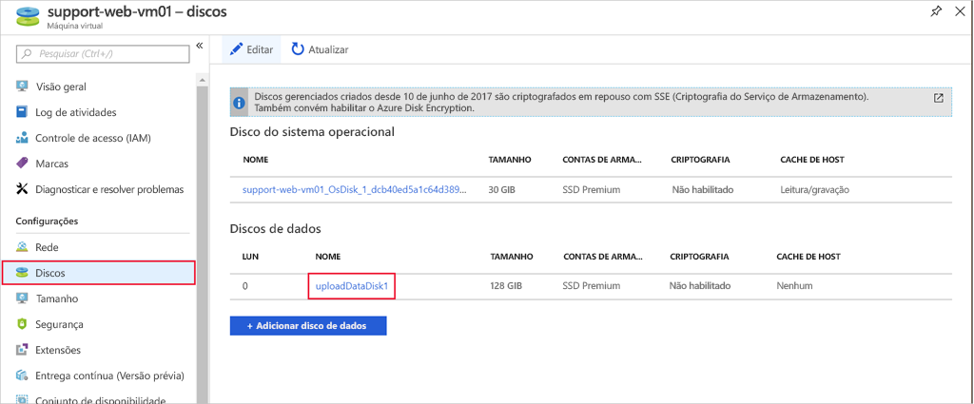Viewport: 974px width, 404px height.
Task: Click the 128 GIB size cell
Action: coord(506,286)
